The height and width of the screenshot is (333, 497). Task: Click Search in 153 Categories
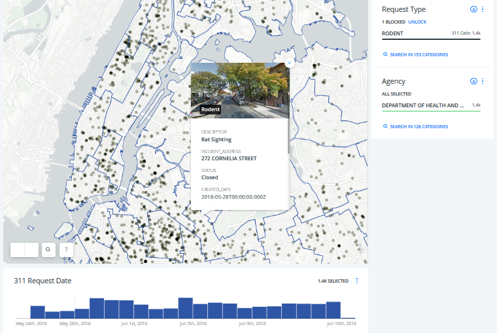click(x=419, y=54)
